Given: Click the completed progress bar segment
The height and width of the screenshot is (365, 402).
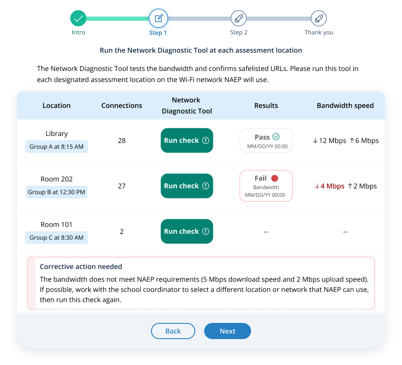Looking at the screenshot, I should click(118, 19).
